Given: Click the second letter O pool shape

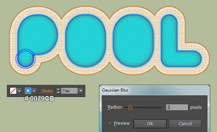Looking at the screenshot, I should (x=133, y=40).
